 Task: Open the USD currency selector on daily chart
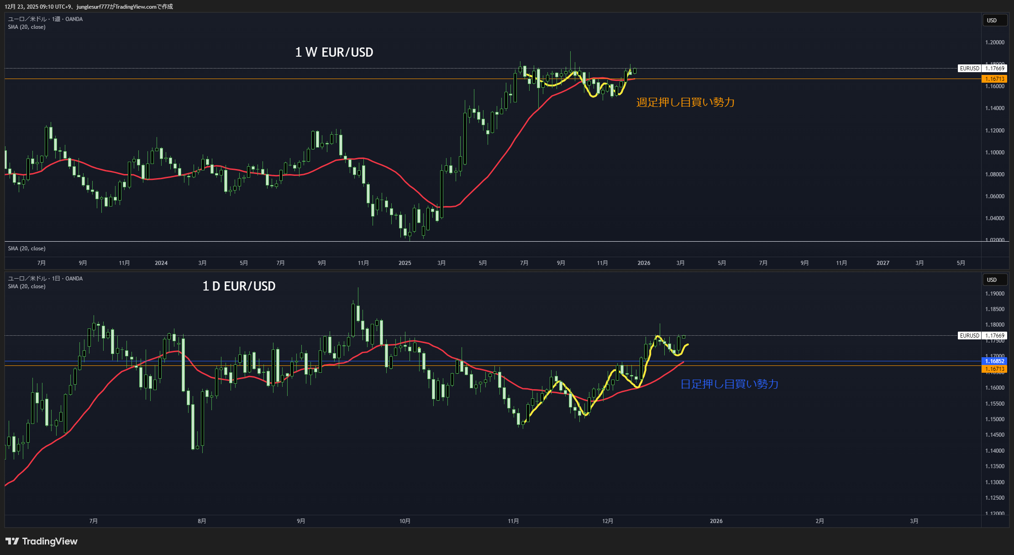[x=994, y=280]
